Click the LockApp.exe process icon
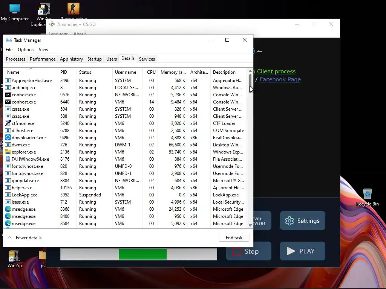 pos(8,195)
